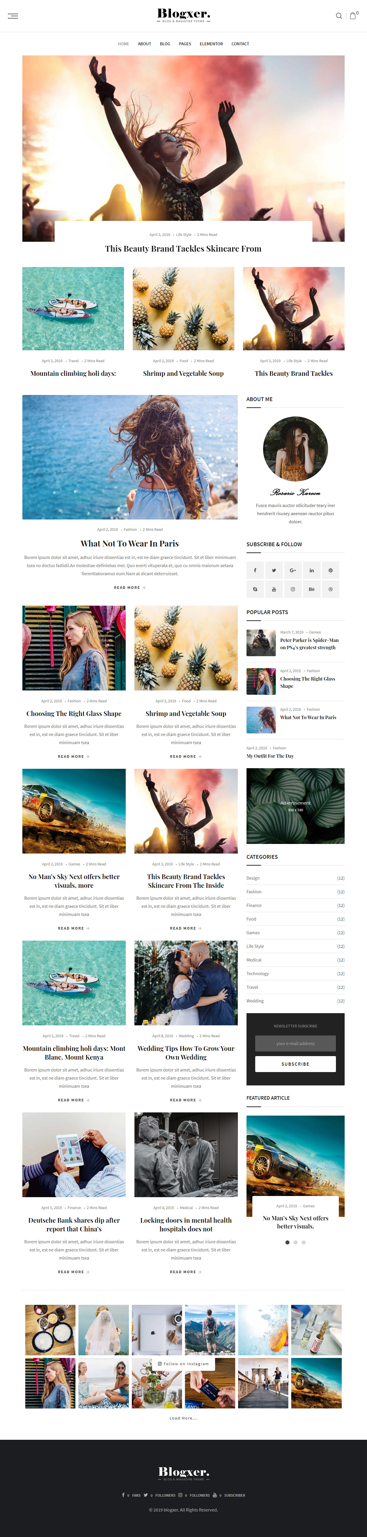Image resolution: width=367 pixels, height=1537 pixels.
Task: Open the About menu item
Action: [x=144, y=44]
